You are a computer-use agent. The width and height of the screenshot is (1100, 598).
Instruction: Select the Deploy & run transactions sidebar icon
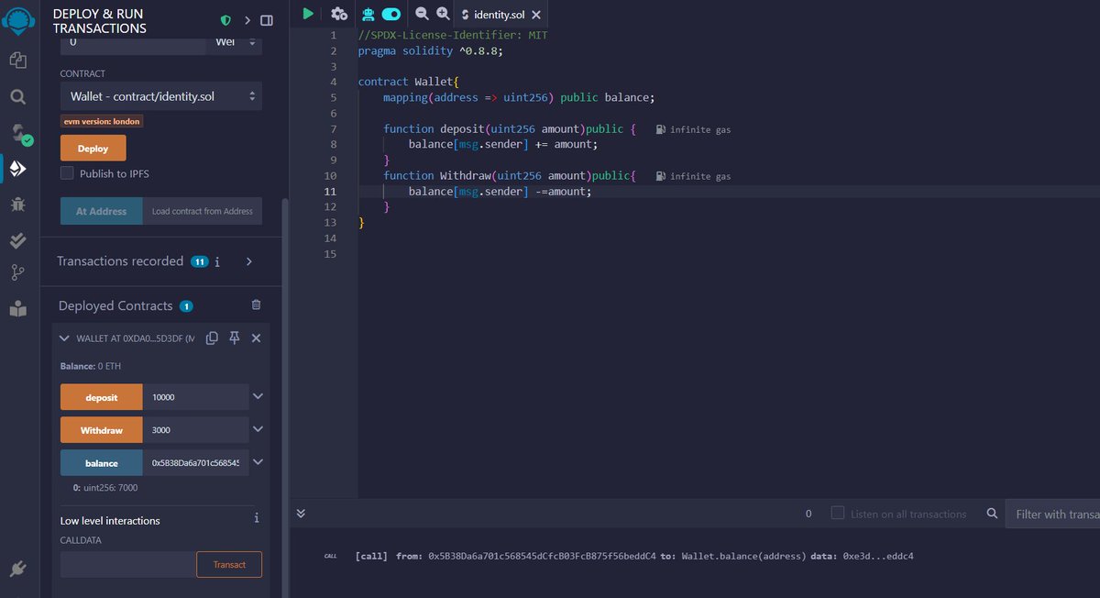click(18, 169)
